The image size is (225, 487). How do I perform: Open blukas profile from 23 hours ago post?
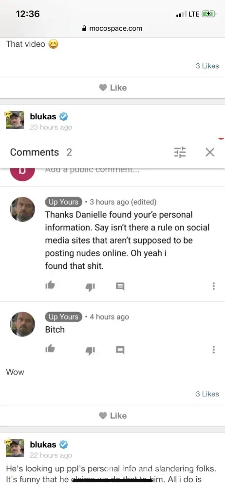coord(43,117)
